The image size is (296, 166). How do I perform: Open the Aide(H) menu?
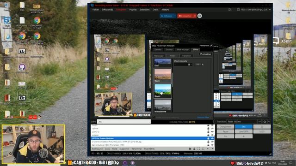tap(165, 10)
